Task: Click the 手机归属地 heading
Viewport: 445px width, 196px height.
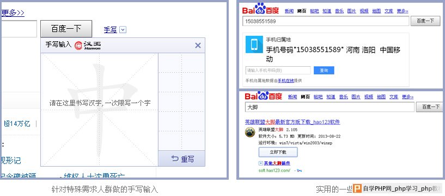Action: (278, 39)
